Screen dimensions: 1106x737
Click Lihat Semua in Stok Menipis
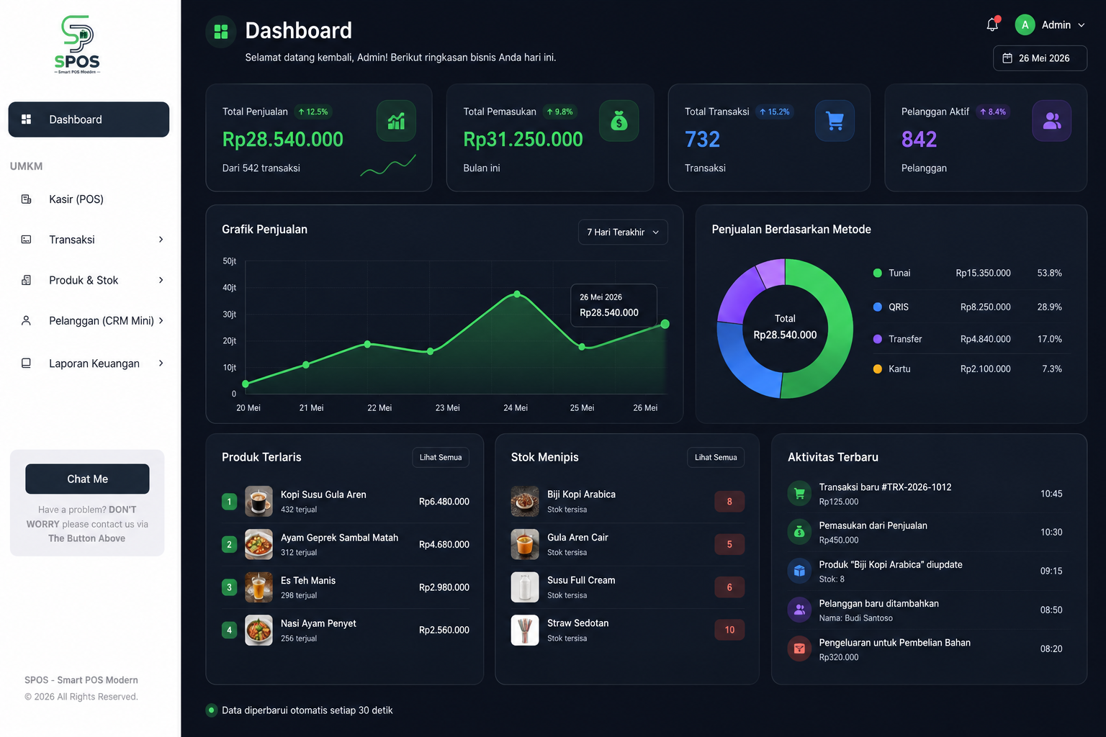click(x=716, y=458)
